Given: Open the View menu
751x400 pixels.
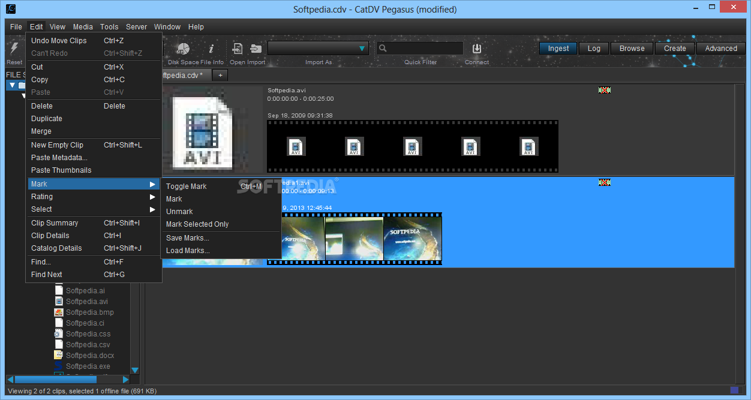Looking at the screenshot, I should [x=58, y=27].
